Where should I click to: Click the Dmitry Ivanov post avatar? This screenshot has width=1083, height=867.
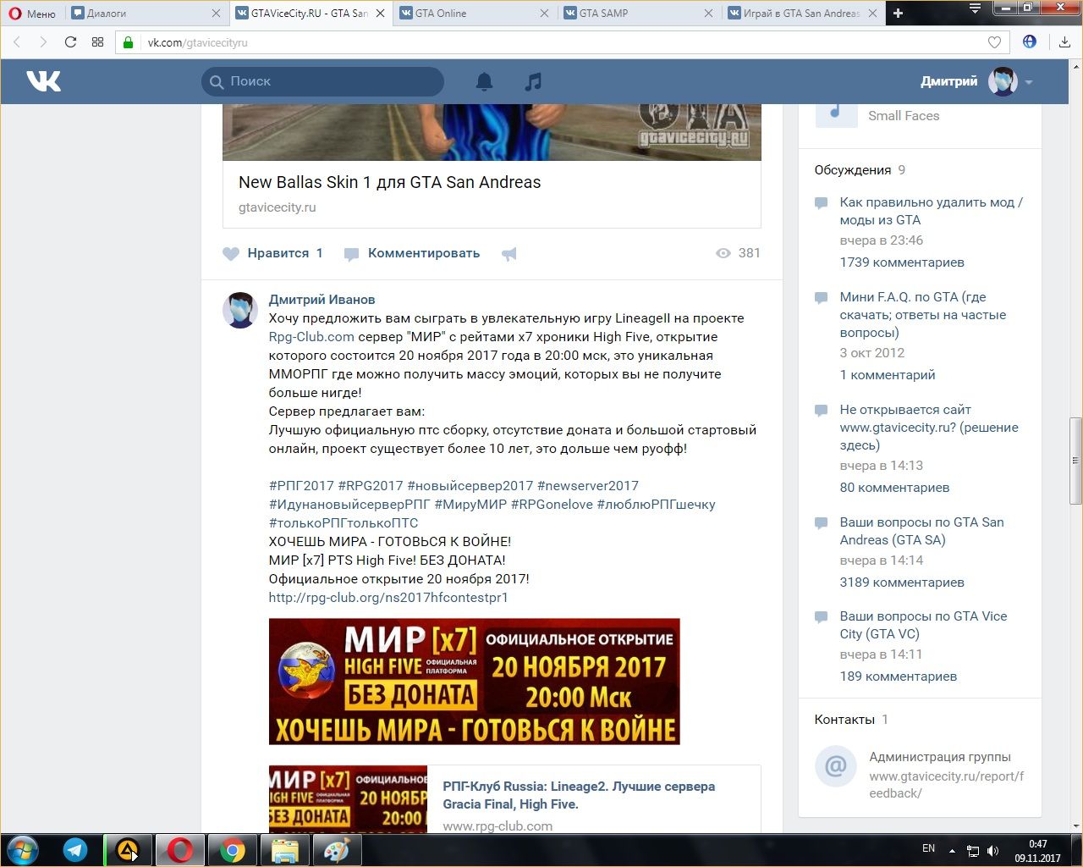[x=240, y=310]
